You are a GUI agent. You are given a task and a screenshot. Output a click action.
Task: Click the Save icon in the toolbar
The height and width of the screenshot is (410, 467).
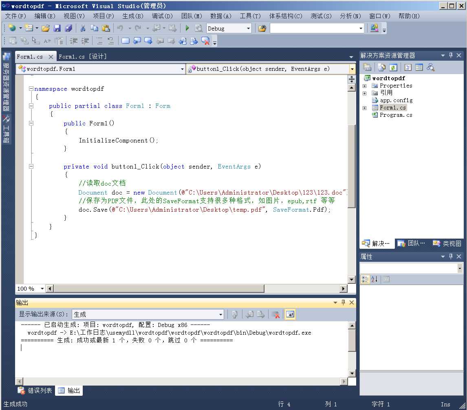click(57, 28)
